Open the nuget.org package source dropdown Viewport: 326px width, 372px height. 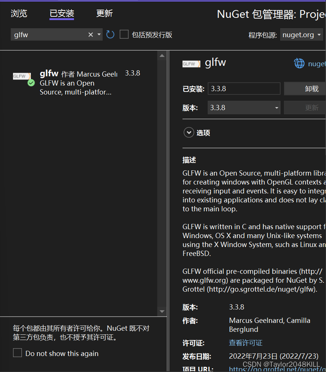pyautogui.click(x=301, y=35)
